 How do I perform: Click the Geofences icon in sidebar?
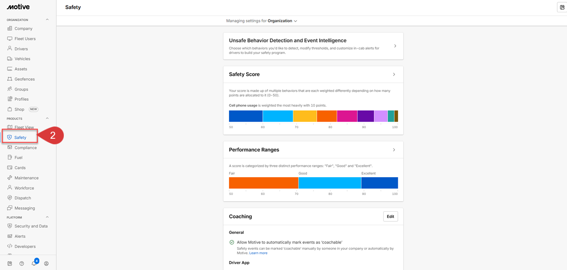[x=10, y=79]
